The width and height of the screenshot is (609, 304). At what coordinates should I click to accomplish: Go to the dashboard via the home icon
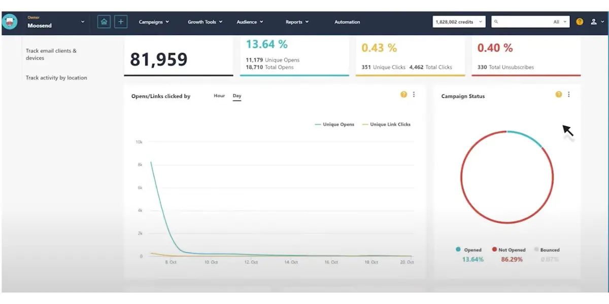tap(104, 22)
